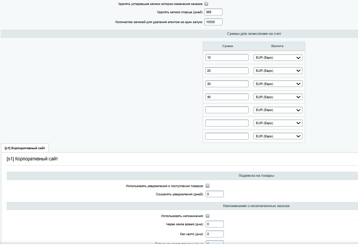Viewport: 358px width, 245px height.
Task: Enable deleting outdated order history records checkbox
Action: pos(206,4)
